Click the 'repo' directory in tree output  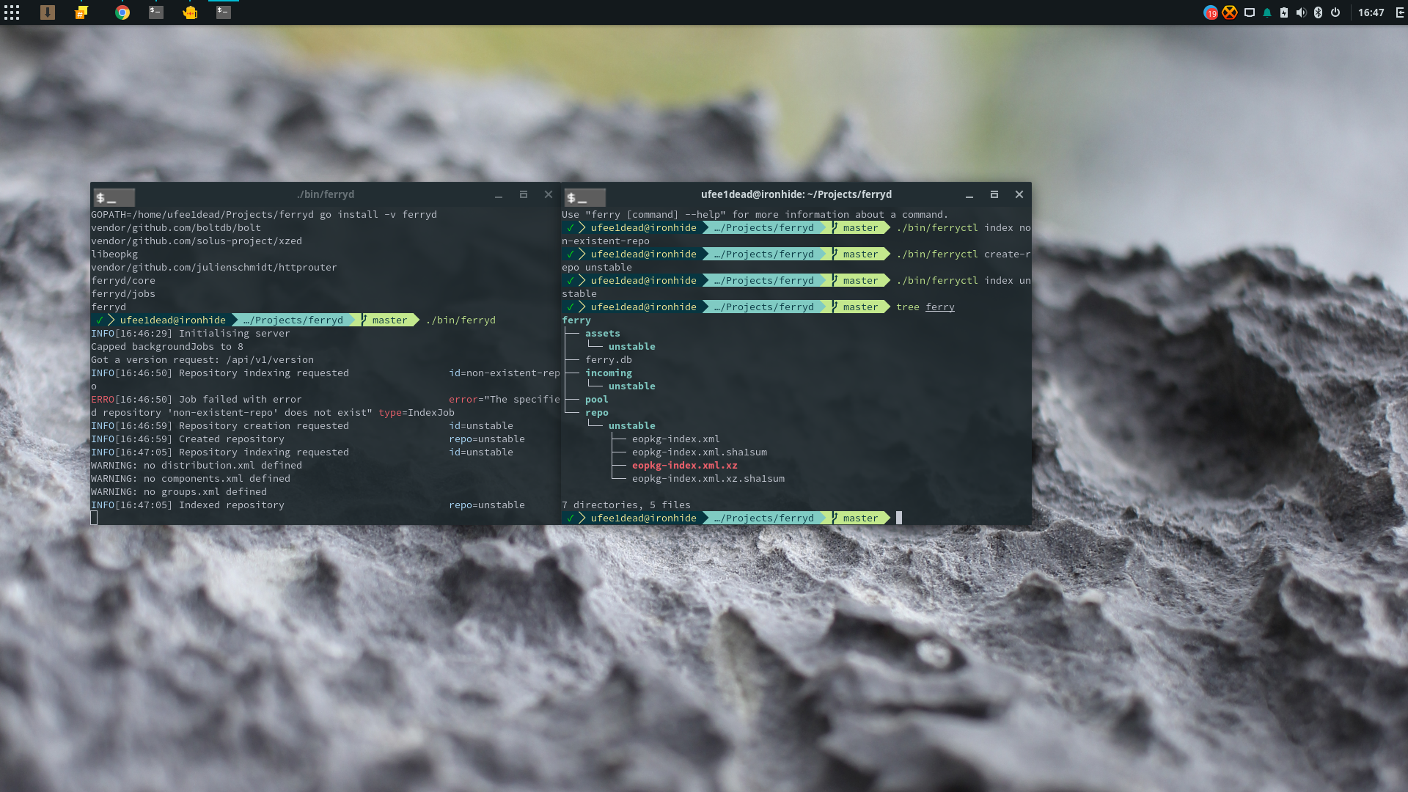[597, 413]
